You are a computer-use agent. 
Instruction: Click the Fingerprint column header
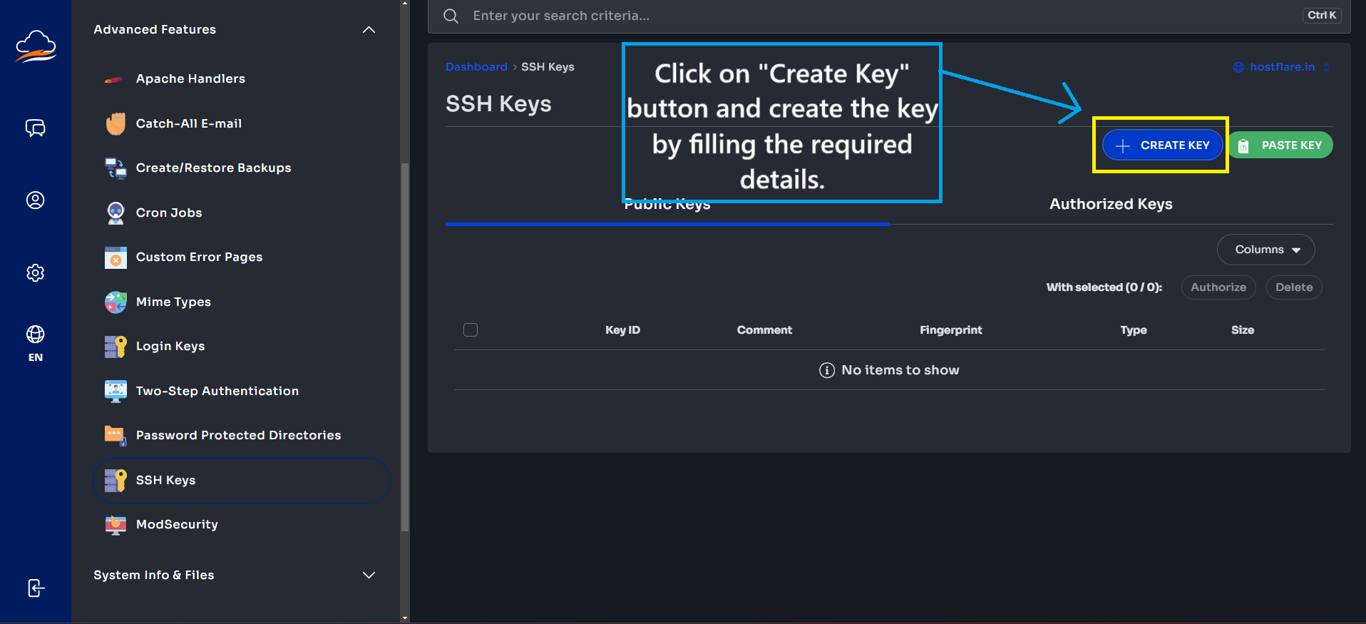[950, 330]
